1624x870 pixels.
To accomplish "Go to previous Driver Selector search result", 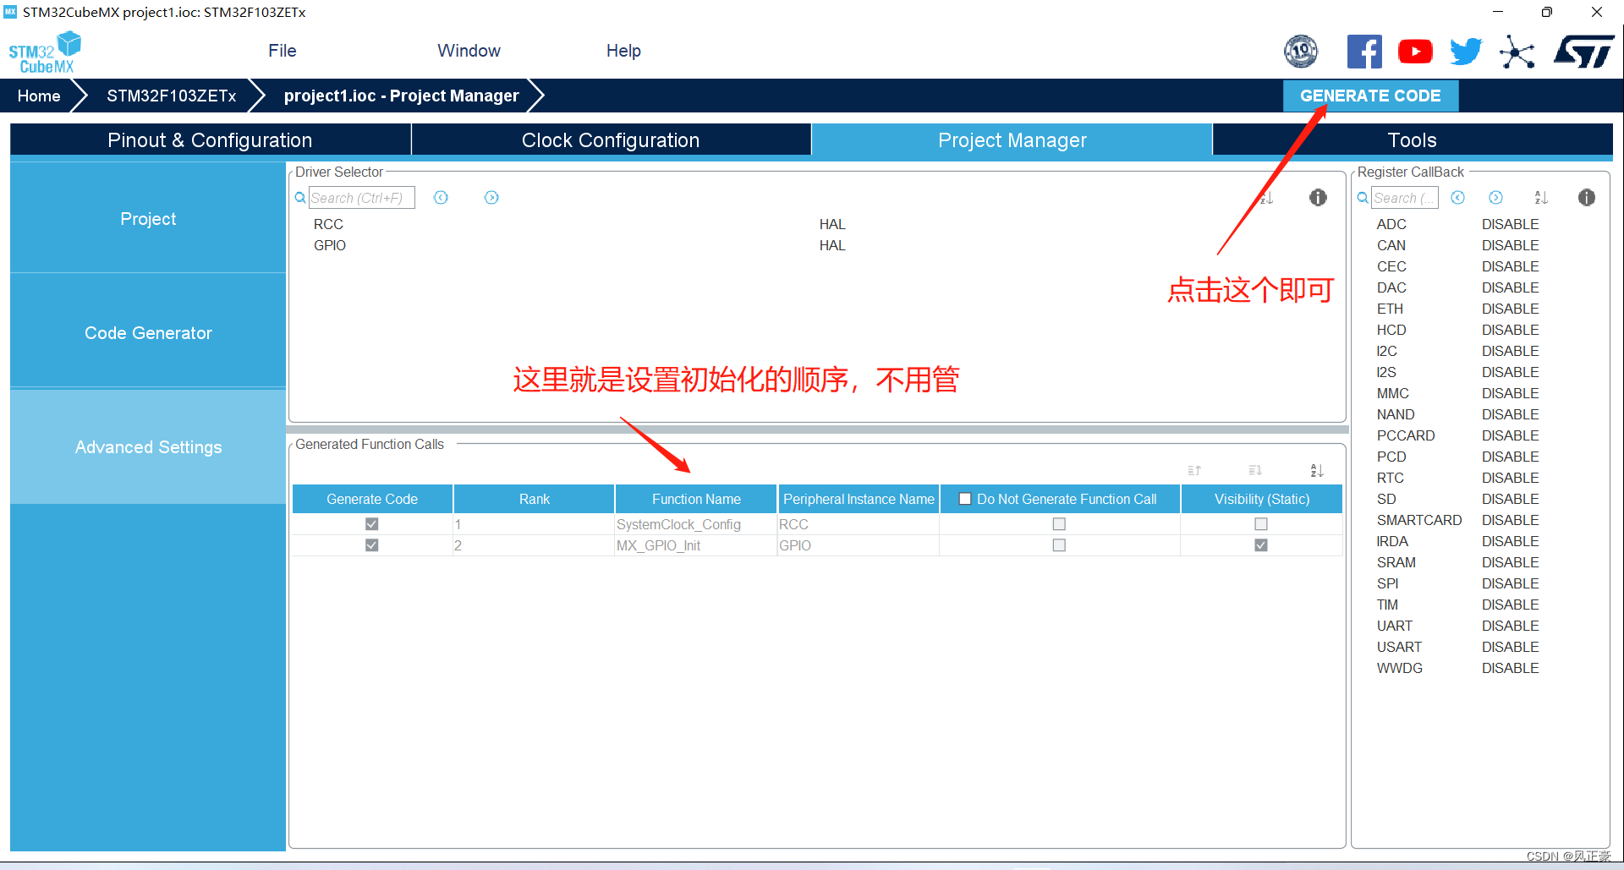I will (x=441, y=198).
